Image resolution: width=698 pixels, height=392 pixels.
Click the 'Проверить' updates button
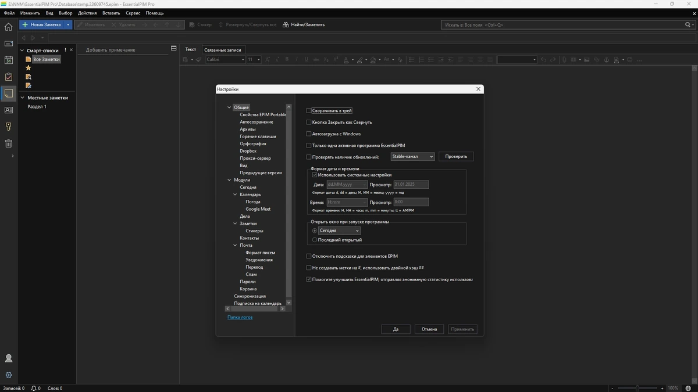click(456, 157)
